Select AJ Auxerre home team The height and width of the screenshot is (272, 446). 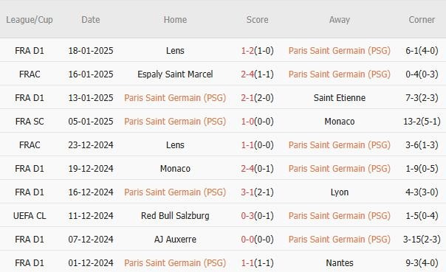point(175,239)
